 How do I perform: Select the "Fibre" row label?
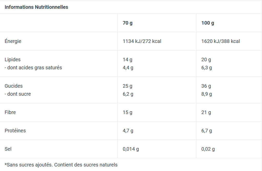[10, 112]
